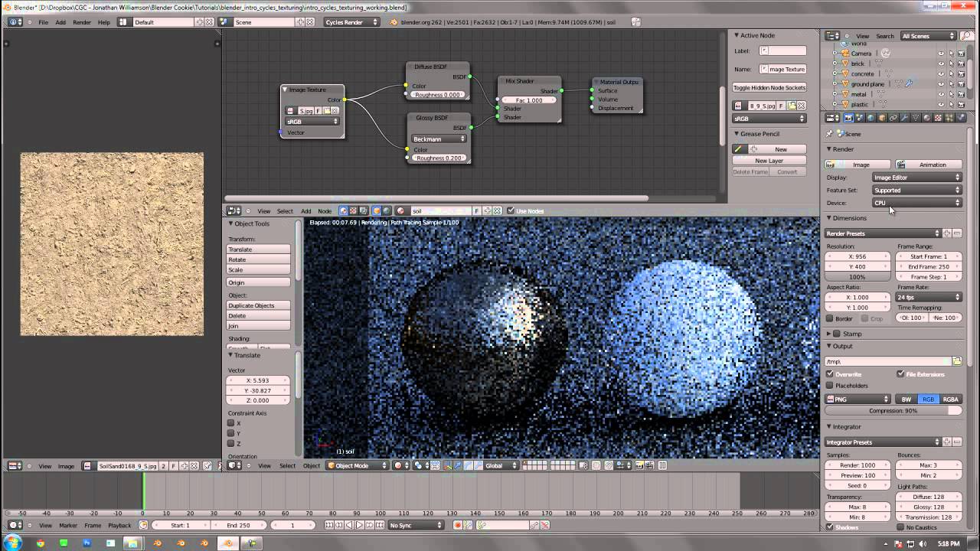Toggle visibility of the metal object

click(x=941, y=94)
